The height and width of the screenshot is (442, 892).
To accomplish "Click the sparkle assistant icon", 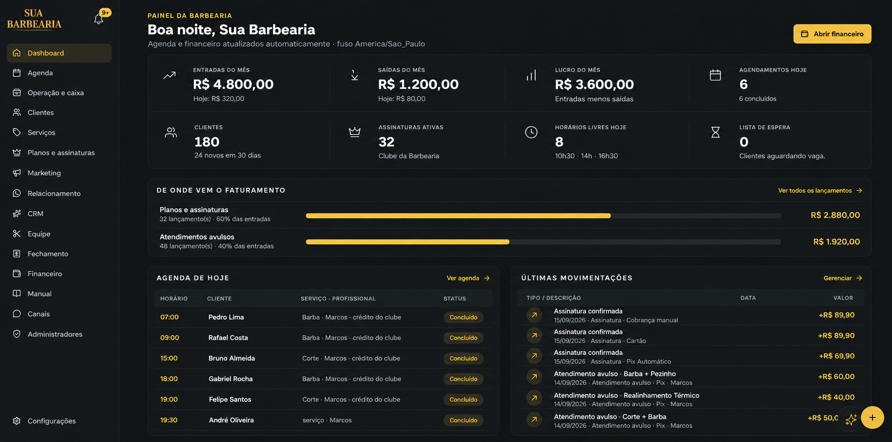I will tap(851, 419).
